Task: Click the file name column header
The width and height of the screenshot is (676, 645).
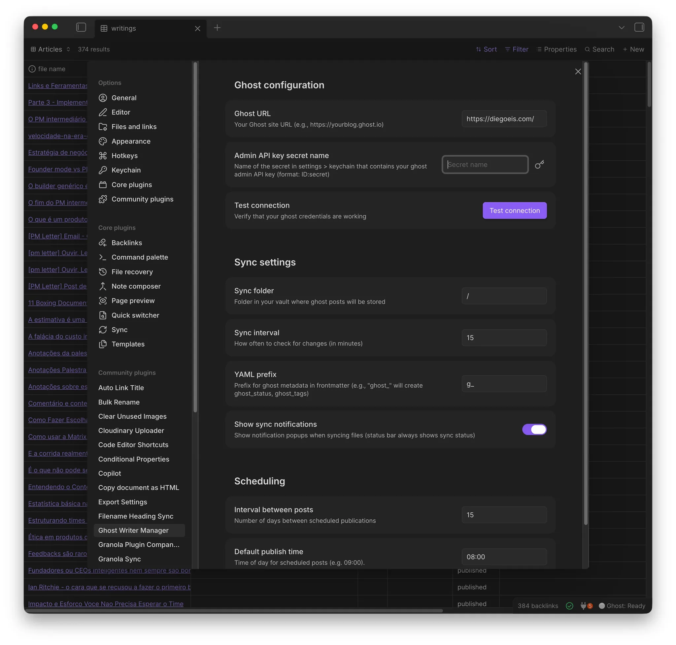Action: tap(51, 69)
